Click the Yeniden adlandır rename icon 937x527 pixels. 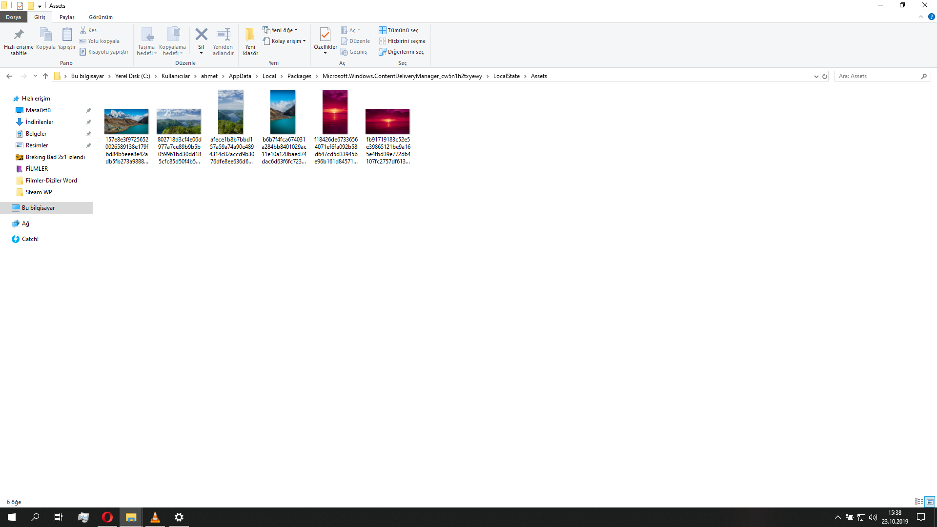[223, 35]
